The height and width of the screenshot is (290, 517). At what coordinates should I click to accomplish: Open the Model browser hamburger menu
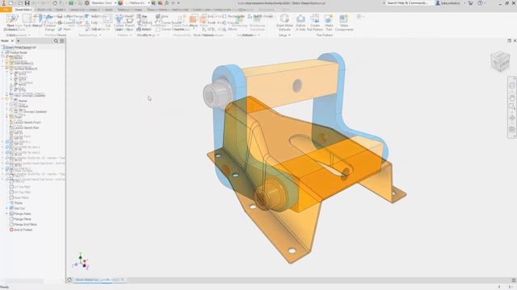[x=62, y=41]
